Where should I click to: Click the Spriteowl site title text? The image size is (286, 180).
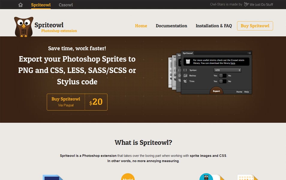click(x=49, y=25)
